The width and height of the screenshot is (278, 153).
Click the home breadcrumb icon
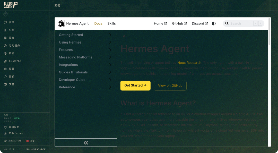[x=124, y=36]
